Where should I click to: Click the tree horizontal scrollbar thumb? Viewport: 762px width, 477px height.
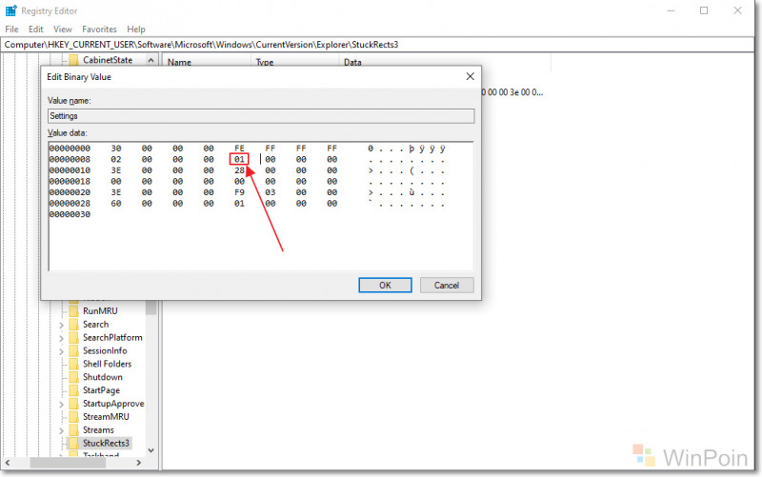[x=68, y=463]
